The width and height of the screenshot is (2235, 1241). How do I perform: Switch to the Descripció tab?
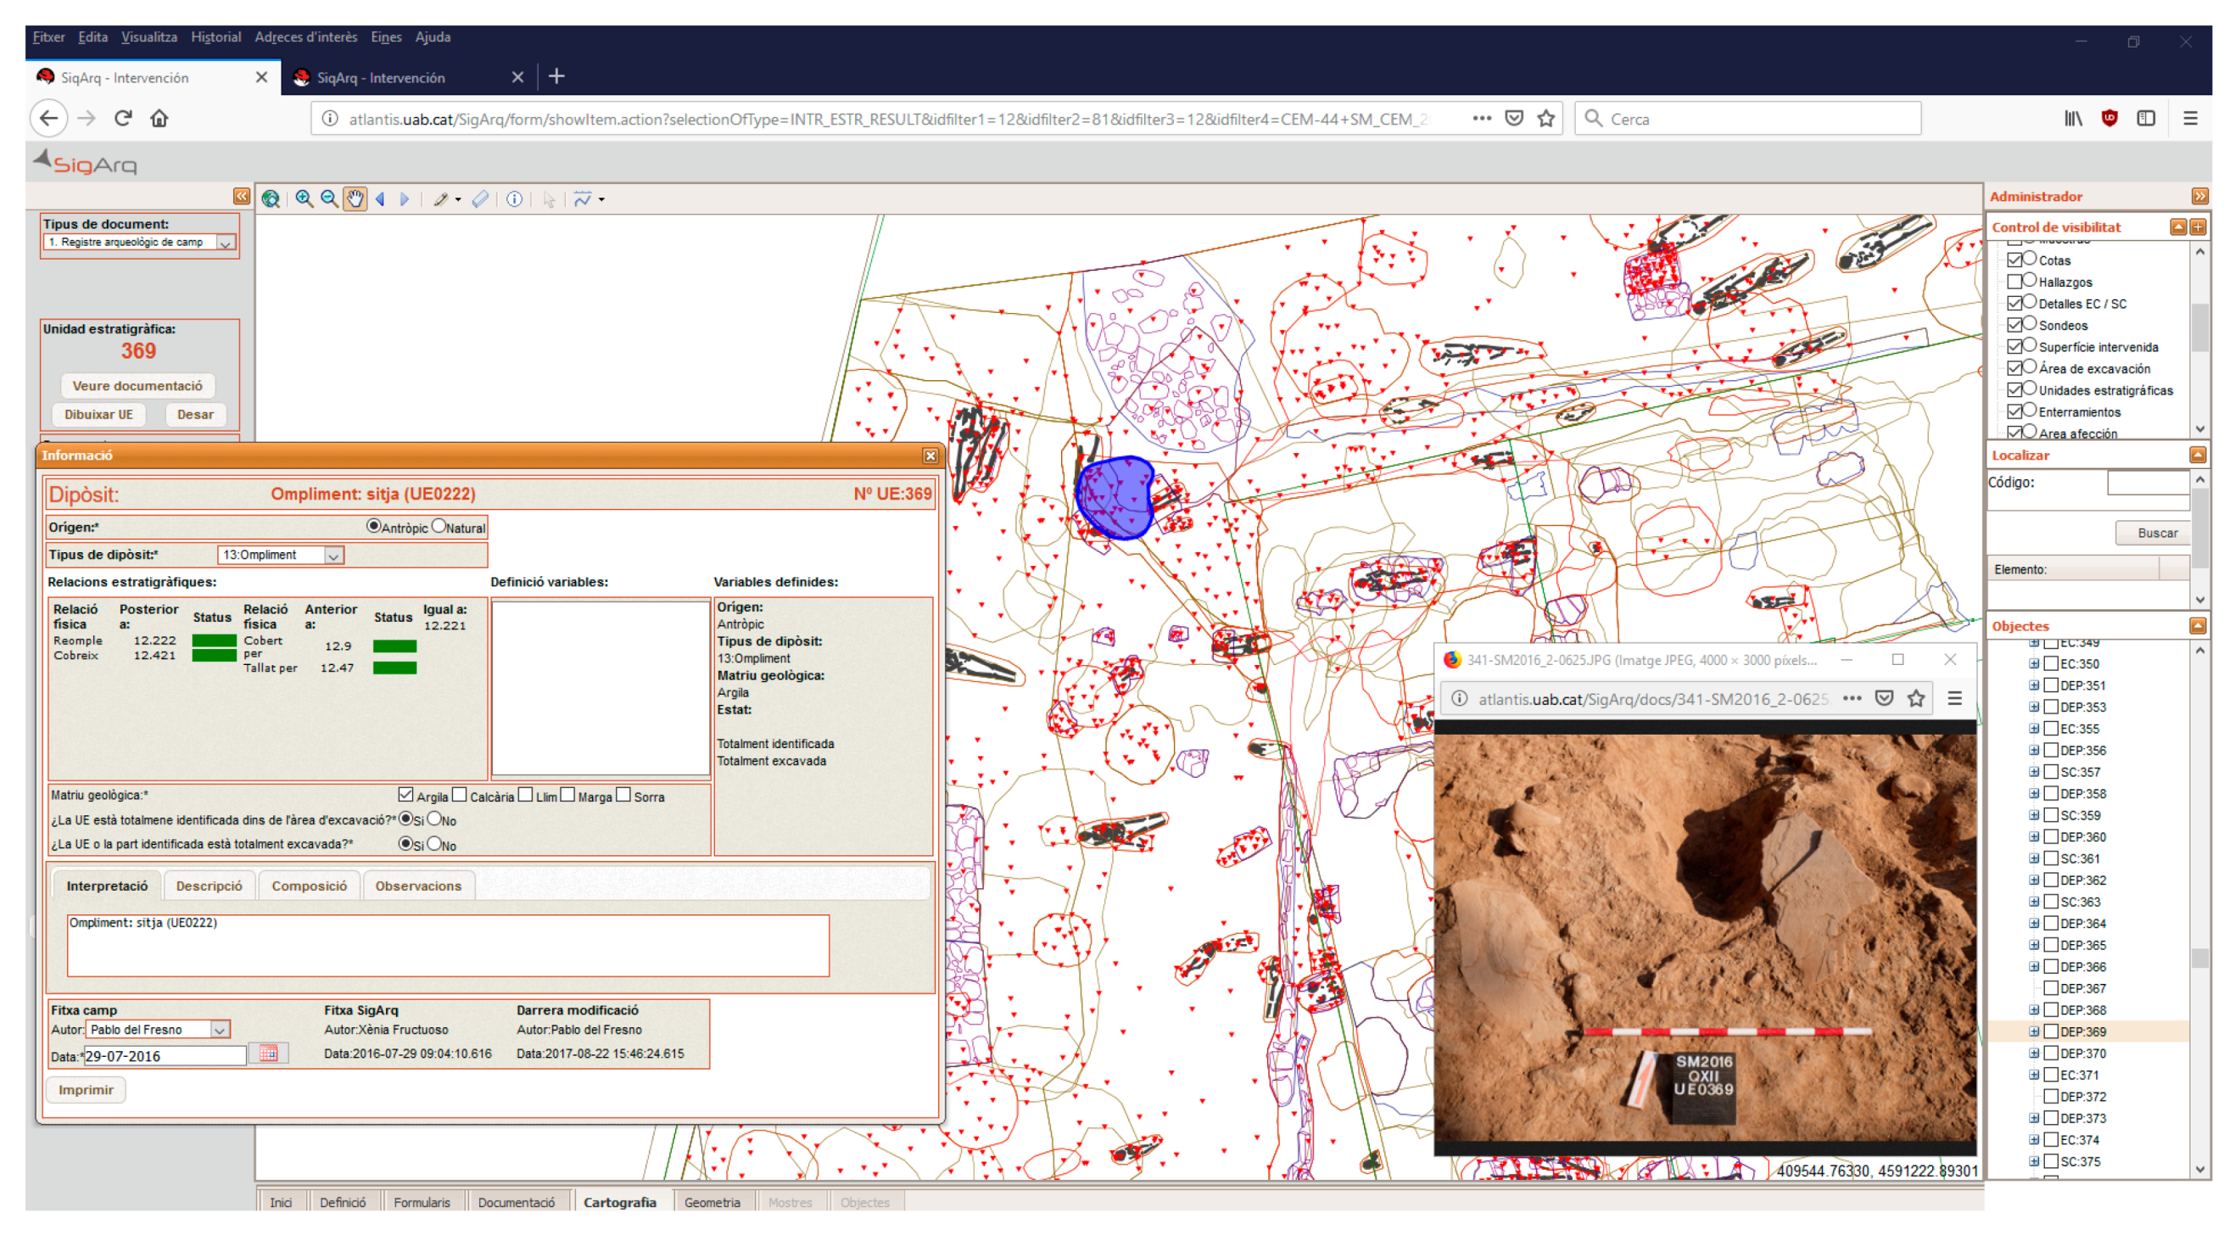point(210,886)
